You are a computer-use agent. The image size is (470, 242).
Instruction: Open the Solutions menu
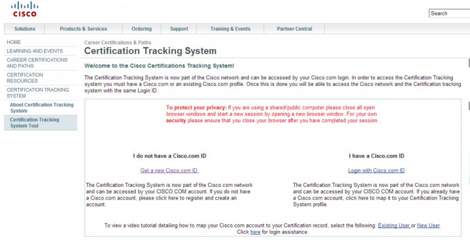point(24,29)
